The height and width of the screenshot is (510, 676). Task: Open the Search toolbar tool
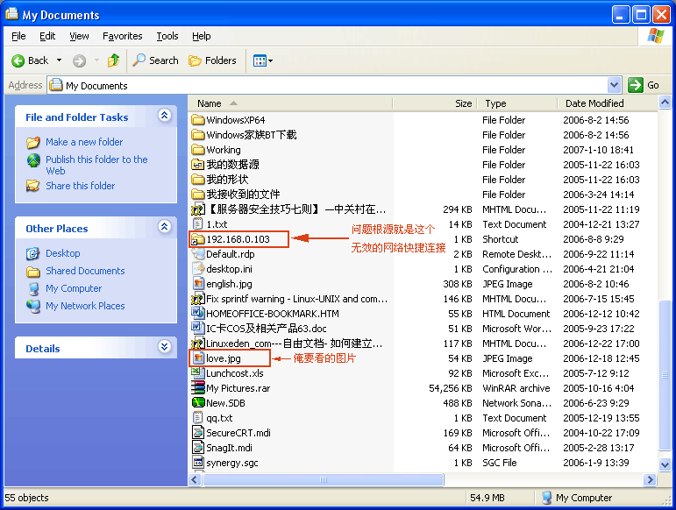tap(155, 60)
